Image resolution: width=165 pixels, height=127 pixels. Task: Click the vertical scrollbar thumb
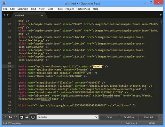(162, 22)
